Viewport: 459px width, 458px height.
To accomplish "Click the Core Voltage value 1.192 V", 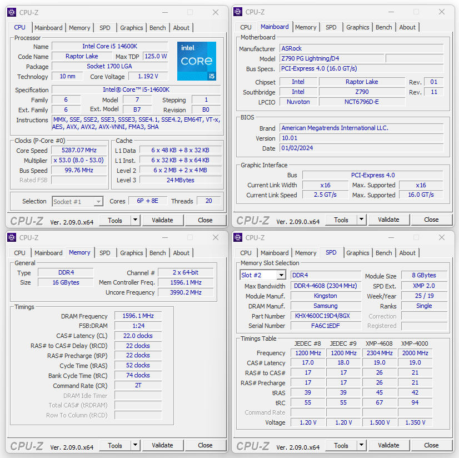I will click(x=148, y=77).
